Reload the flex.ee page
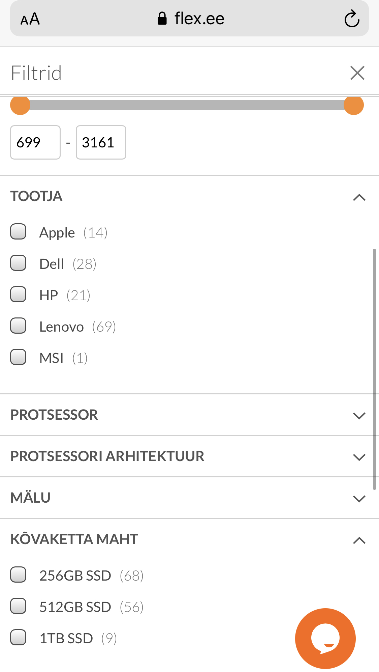379x672 pixels. 352,19
